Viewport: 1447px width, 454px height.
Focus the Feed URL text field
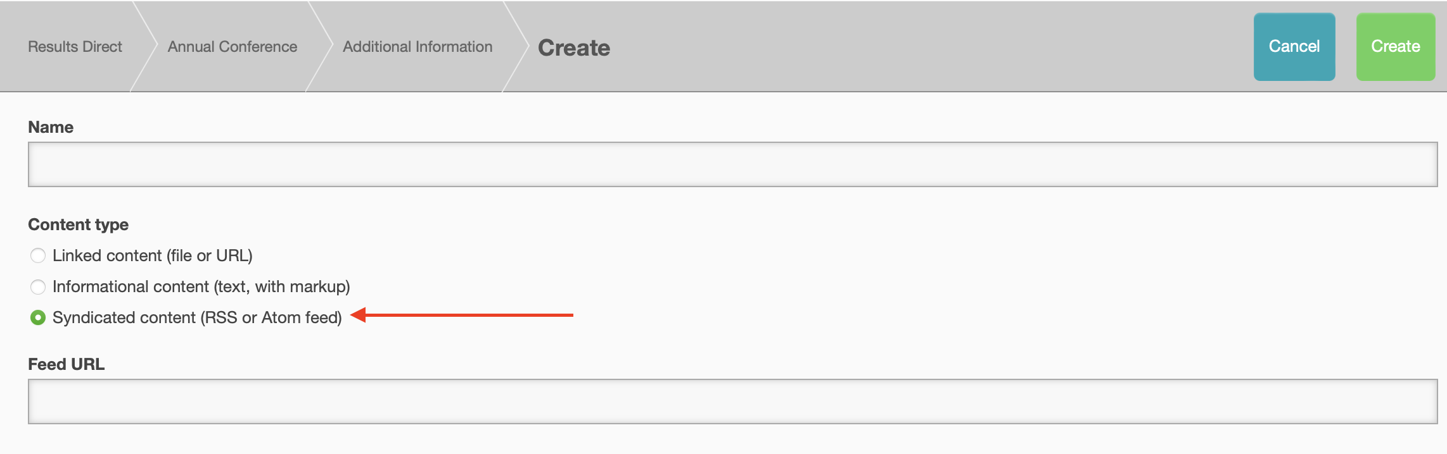pos(732,402)
